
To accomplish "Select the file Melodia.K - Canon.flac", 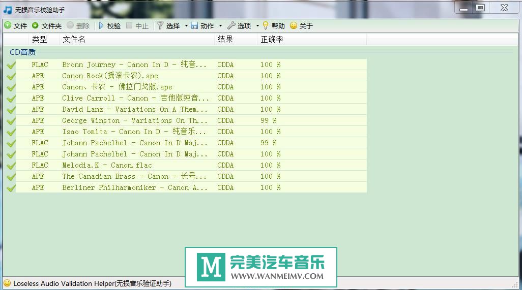I will [107, 165].
